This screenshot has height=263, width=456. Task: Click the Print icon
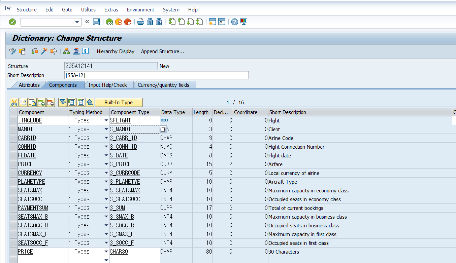tap(141, 22)
